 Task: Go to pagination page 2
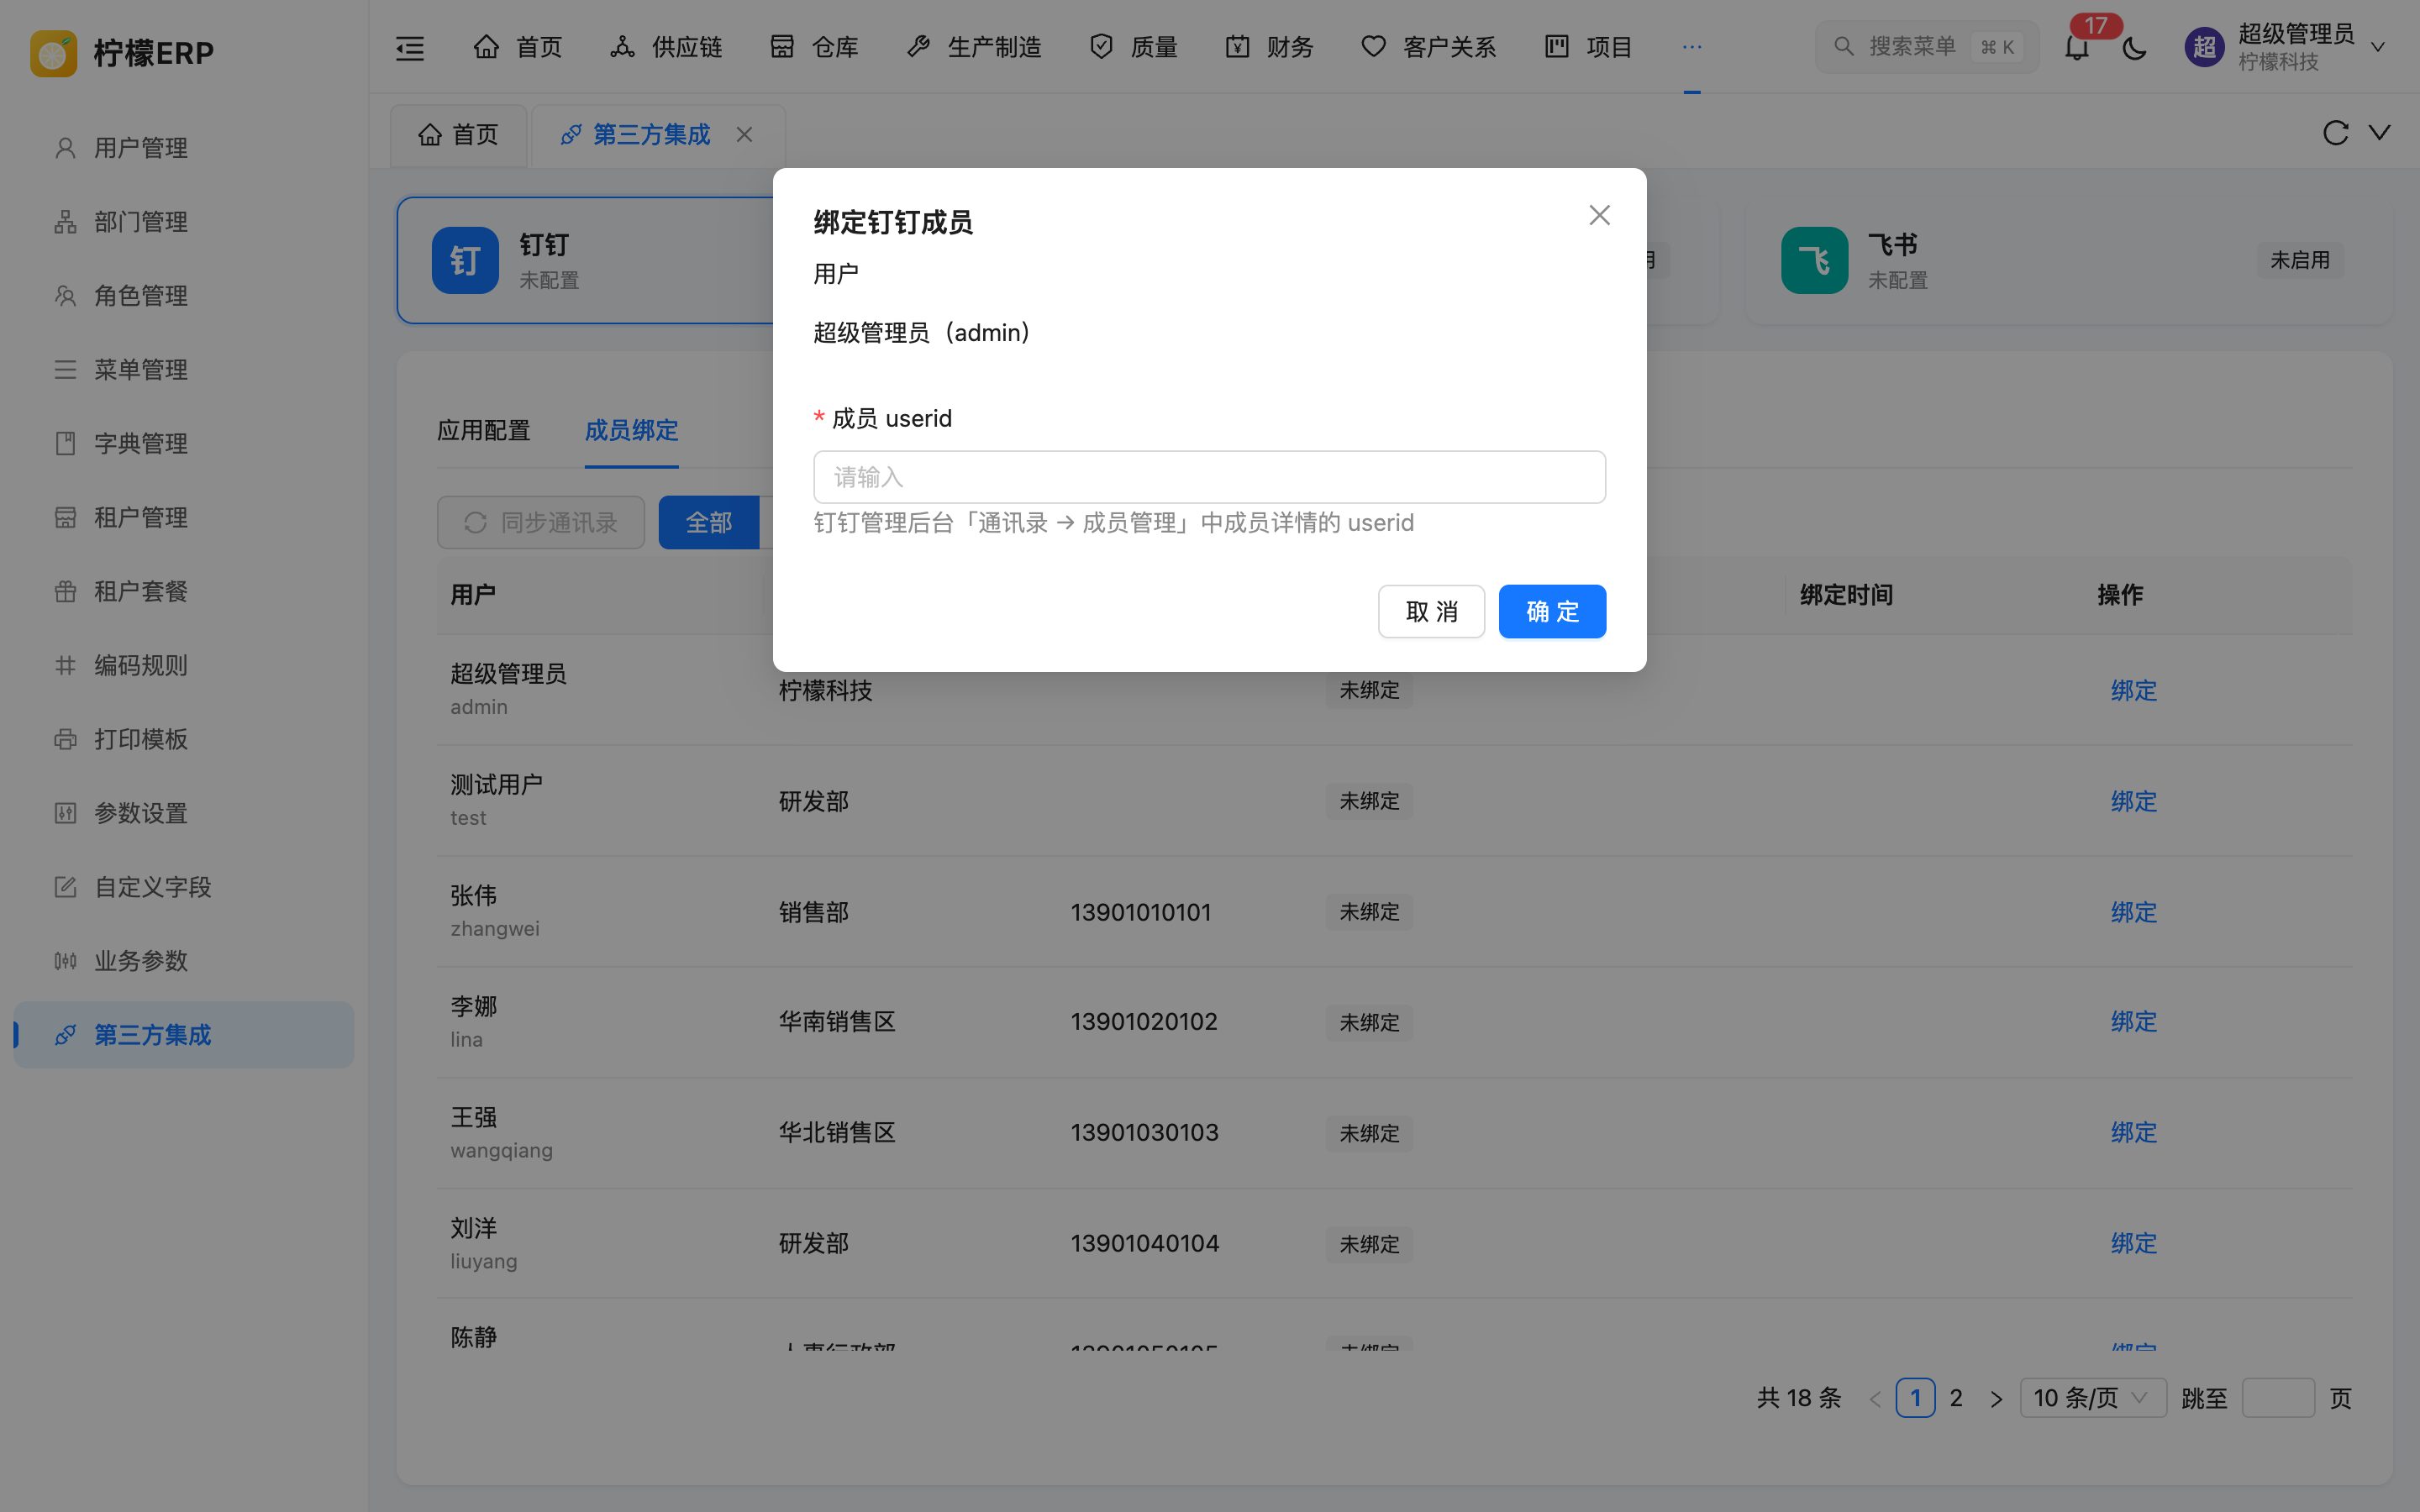[1956, 1398]
